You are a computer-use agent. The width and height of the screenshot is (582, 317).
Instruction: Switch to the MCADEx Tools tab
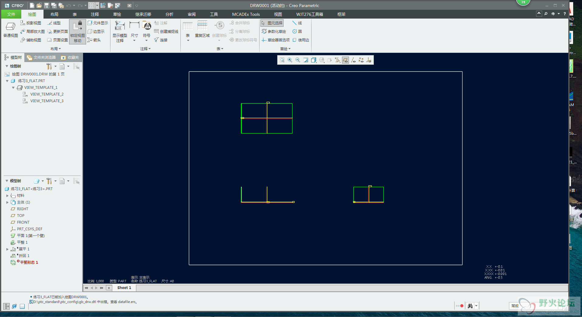(x=246, y=14)
